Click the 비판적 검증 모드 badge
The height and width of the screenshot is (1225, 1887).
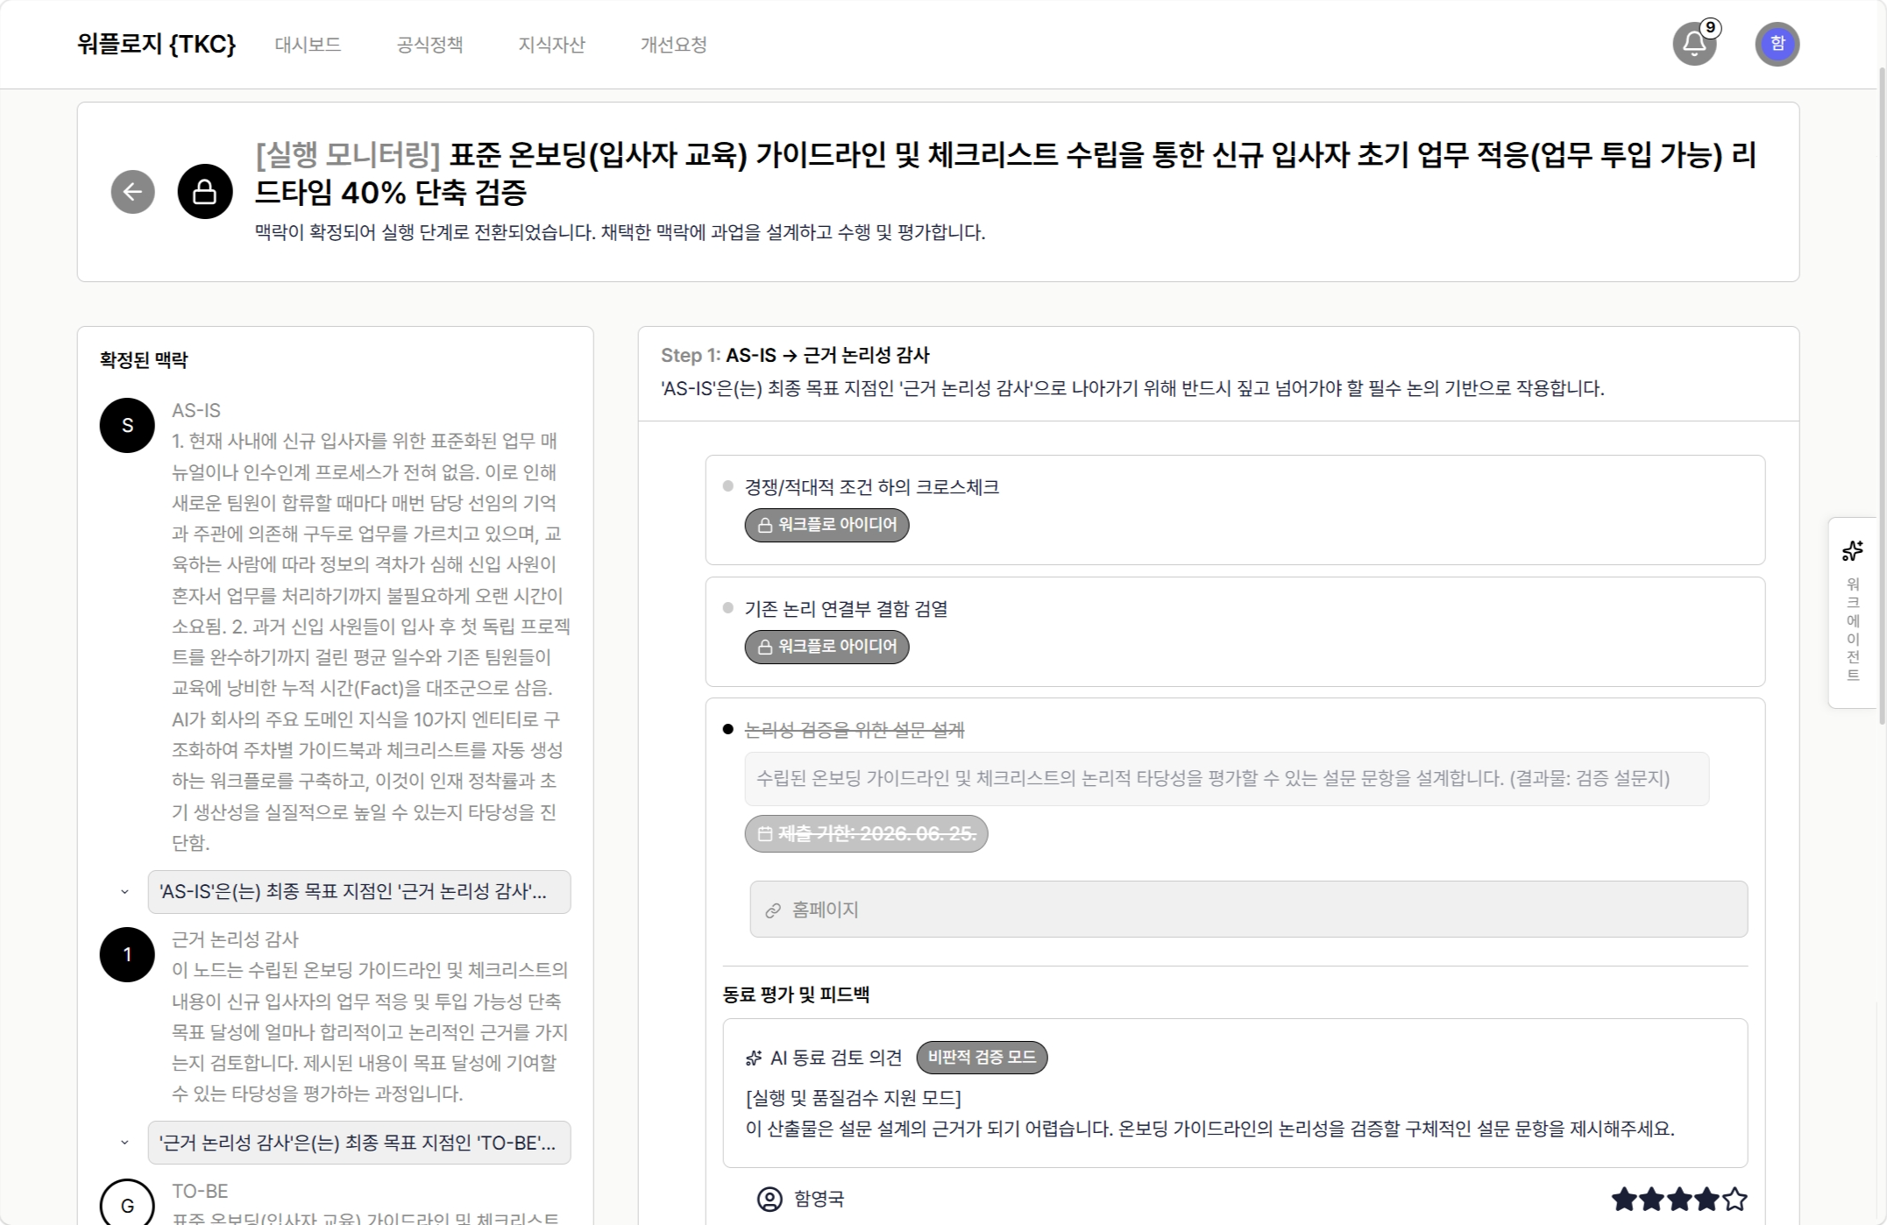(982, 1058)
